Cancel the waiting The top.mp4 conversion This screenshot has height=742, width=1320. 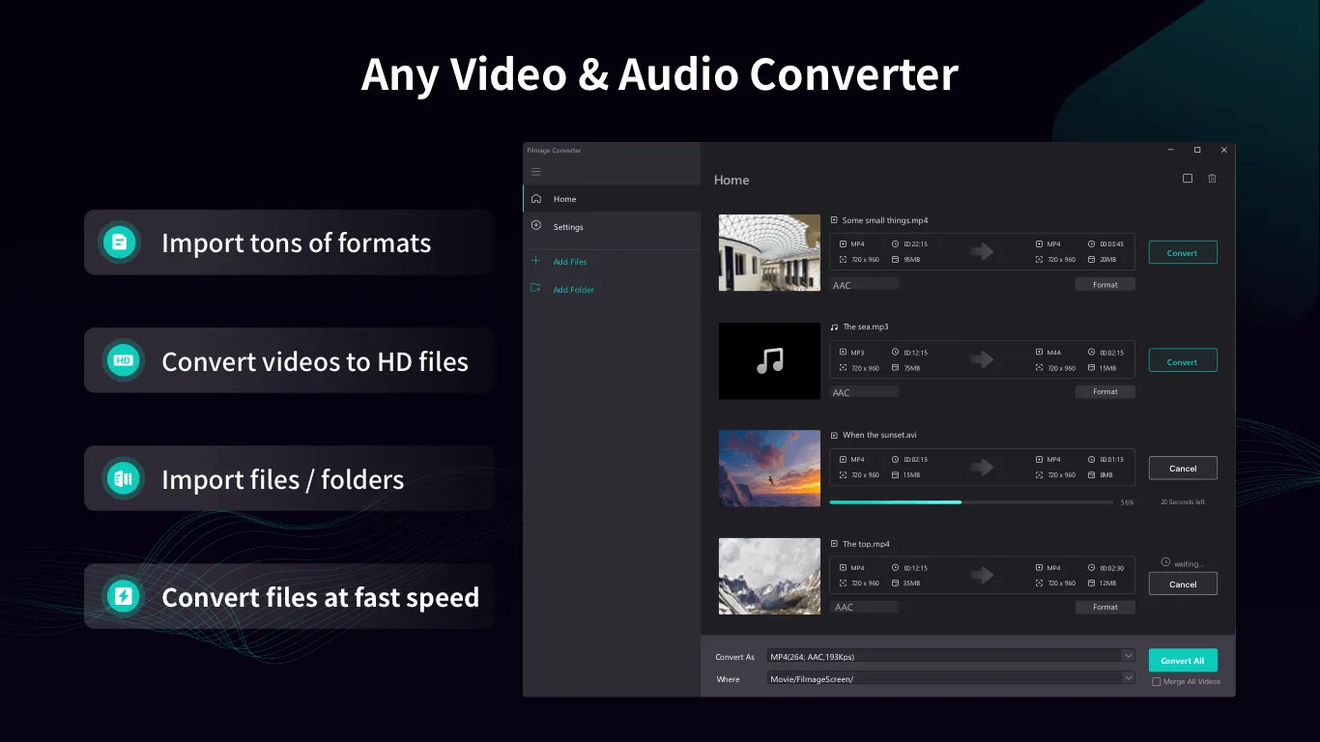(x=1183, y=585)
